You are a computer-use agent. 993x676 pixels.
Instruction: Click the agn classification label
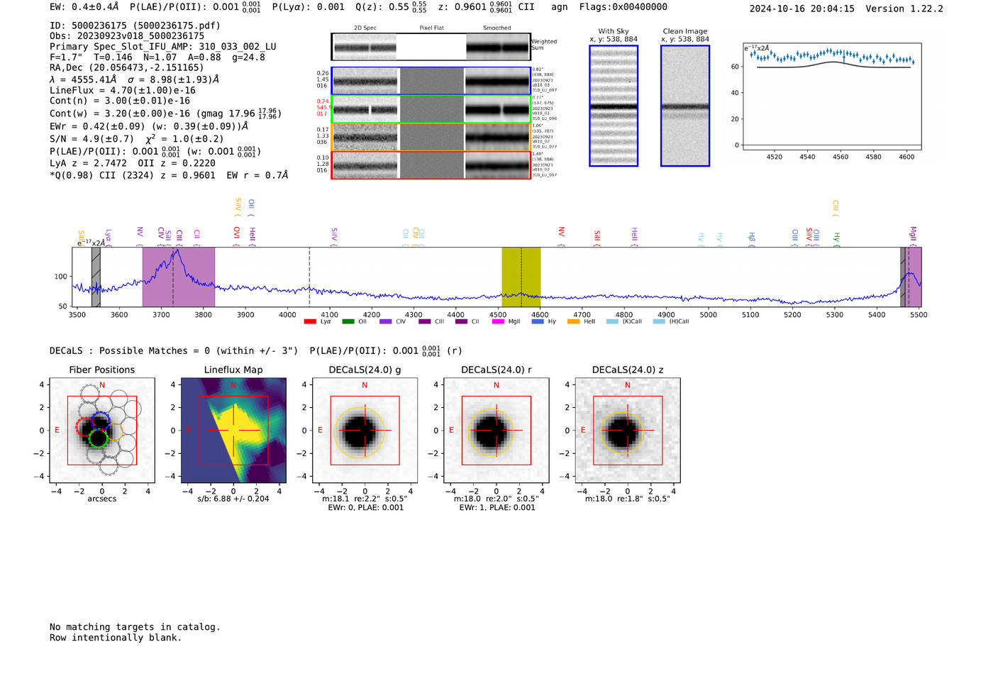coord(560,7)
